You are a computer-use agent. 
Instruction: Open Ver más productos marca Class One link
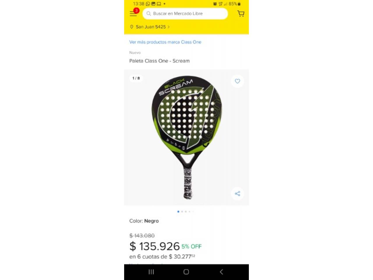(x=165, y=42)
